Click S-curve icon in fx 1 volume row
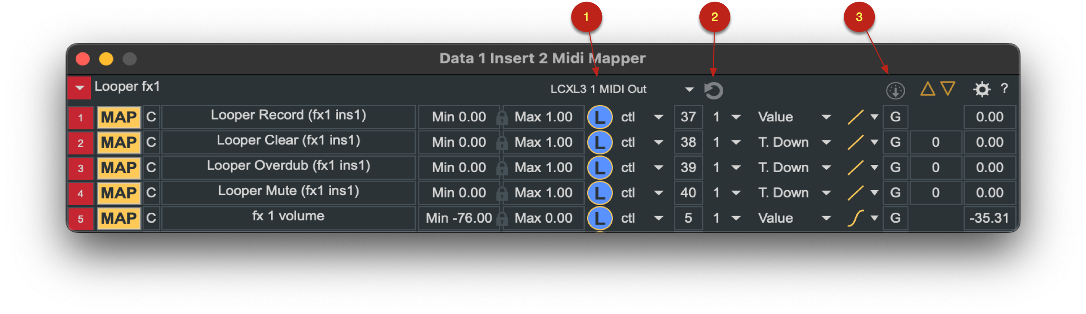 pyautogui.click(x=855, y=218)
